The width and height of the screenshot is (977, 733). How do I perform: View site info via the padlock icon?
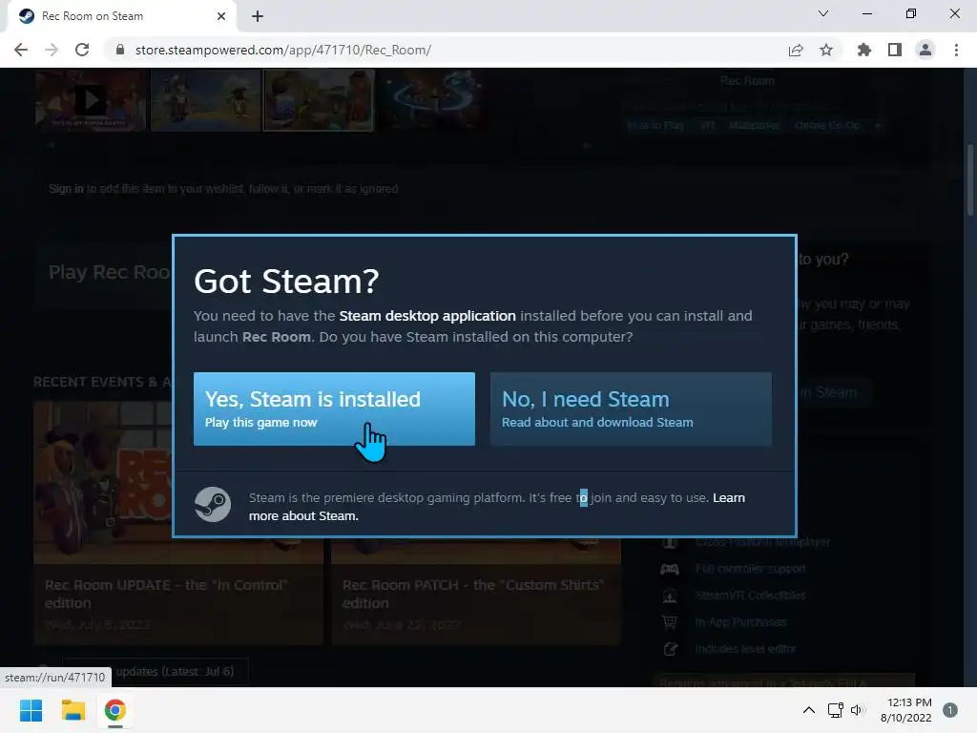point(120,50)
